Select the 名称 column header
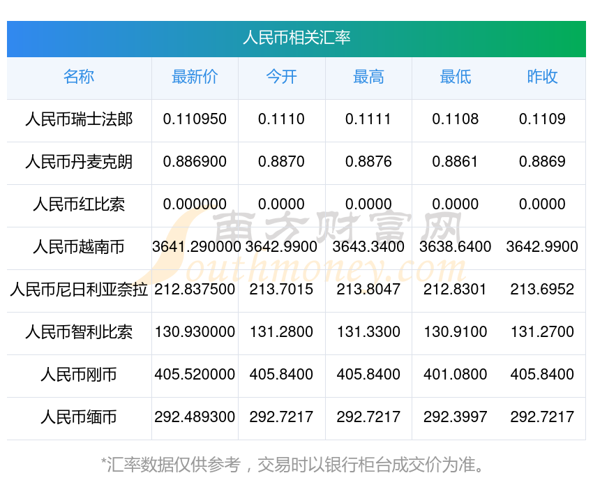This screenshot has width=593, height=487. 79,77
